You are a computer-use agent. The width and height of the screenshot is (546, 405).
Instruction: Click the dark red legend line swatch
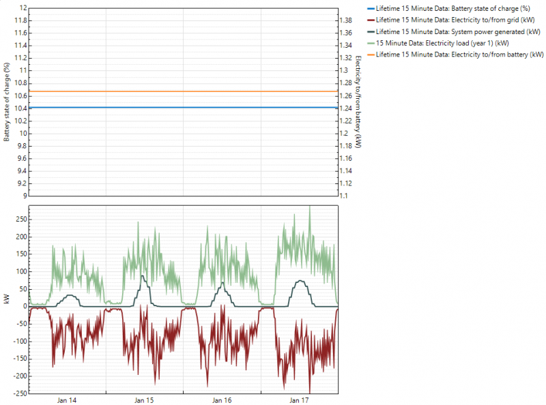[x=367, y=20]
